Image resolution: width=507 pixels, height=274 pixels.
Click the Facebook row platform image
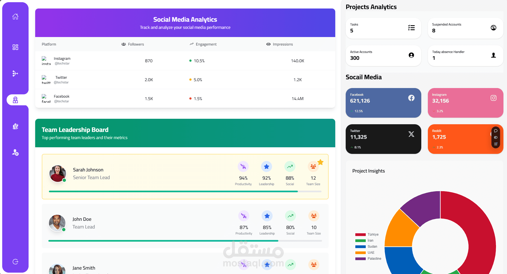46,98
